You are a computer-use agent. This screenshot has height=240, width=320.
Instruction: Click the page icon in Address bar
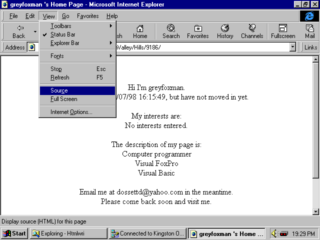tap(31, 47)
